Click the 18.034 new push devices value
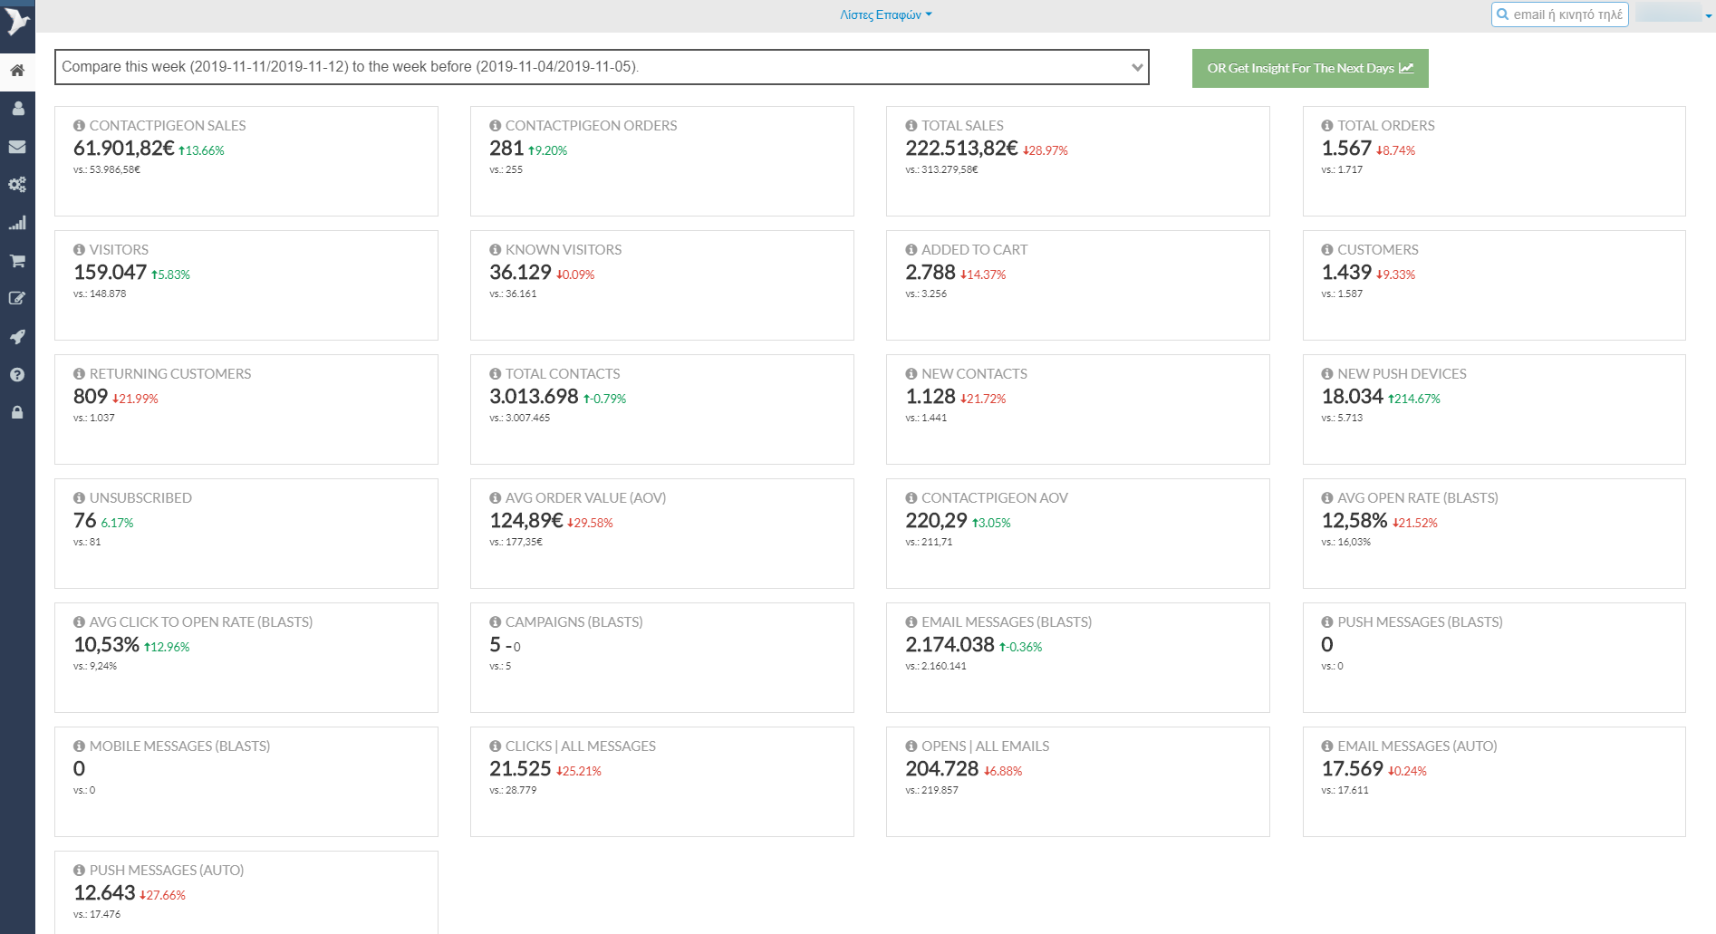This screenshot has height=934, width=1716. [1353, 397]
